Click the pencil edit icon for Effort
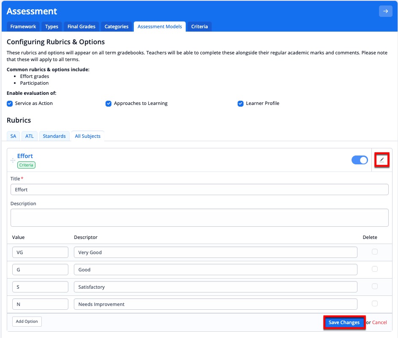This screenshot has height=338, width=398. click(382, 160)
